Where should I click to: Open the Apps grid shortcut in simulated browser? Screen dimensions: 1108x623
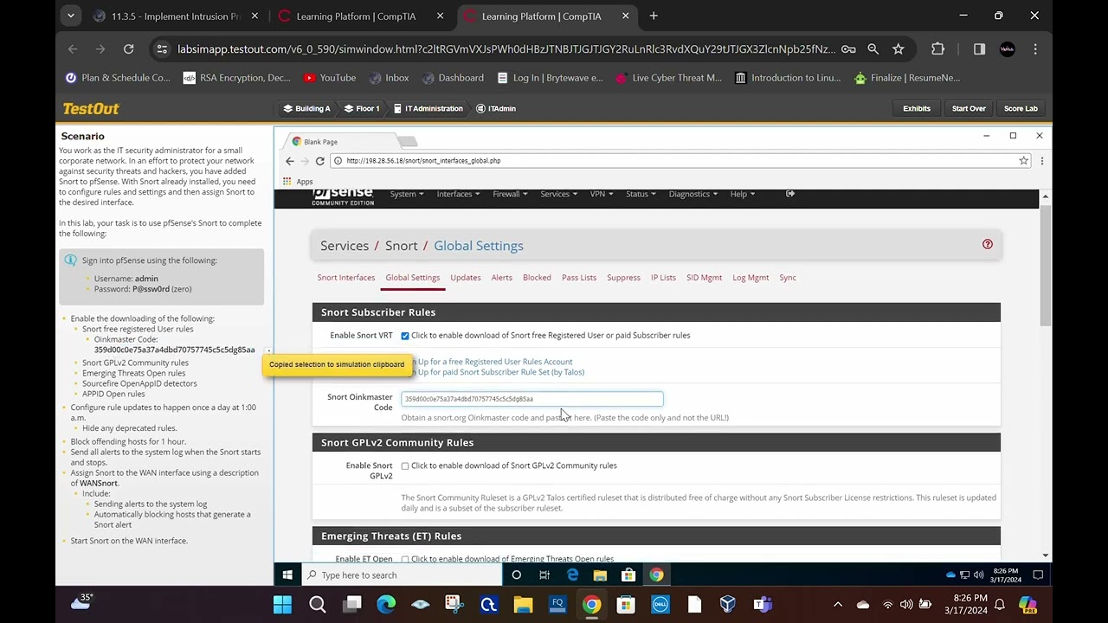tap(298, 182)
